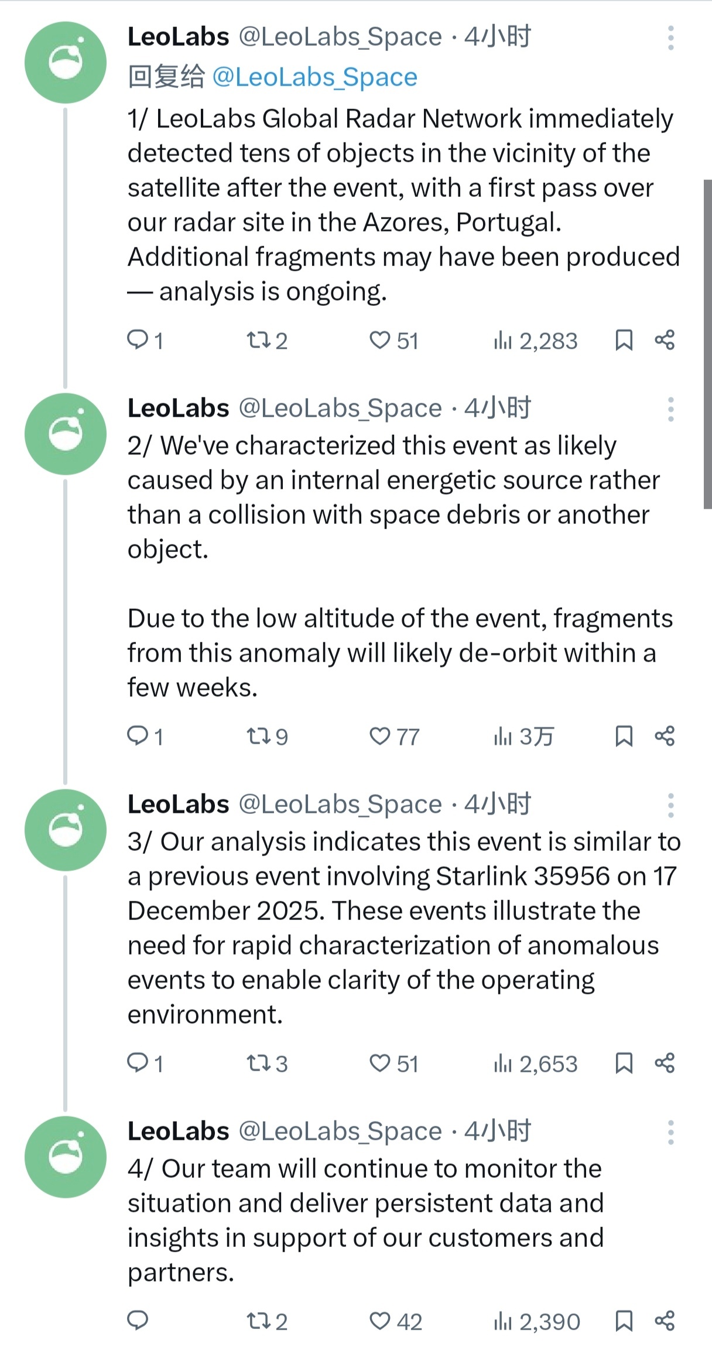Reply to the 3/ tweet about Starlink 35956
This screenshot has height=1353, width=712.
(x=138, y=1062)
